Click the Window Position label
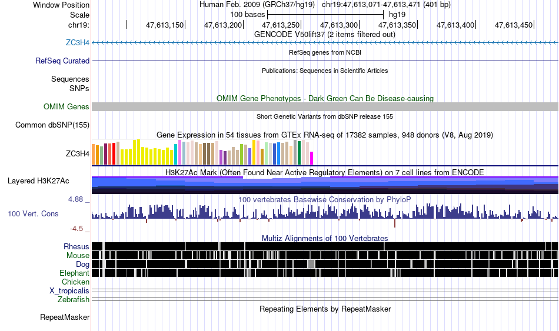 pos(61,5)
